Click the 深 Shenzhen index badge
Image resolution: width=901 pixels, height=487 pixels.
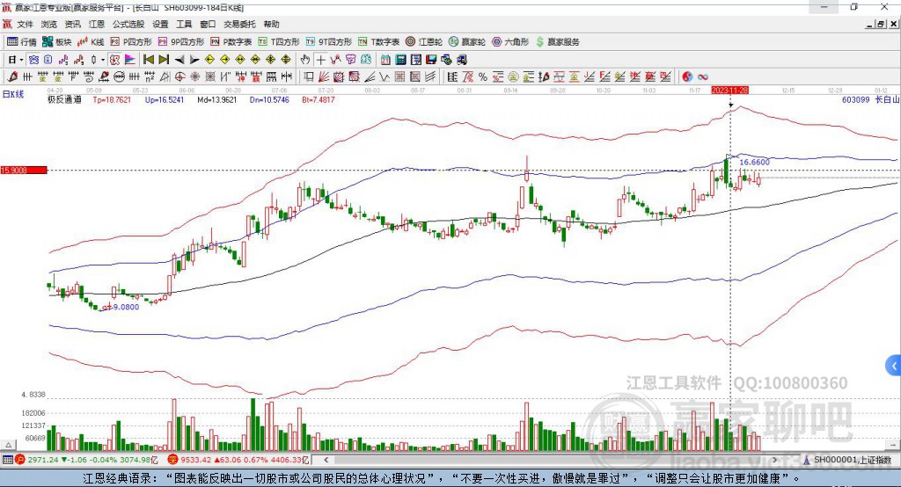172,460
